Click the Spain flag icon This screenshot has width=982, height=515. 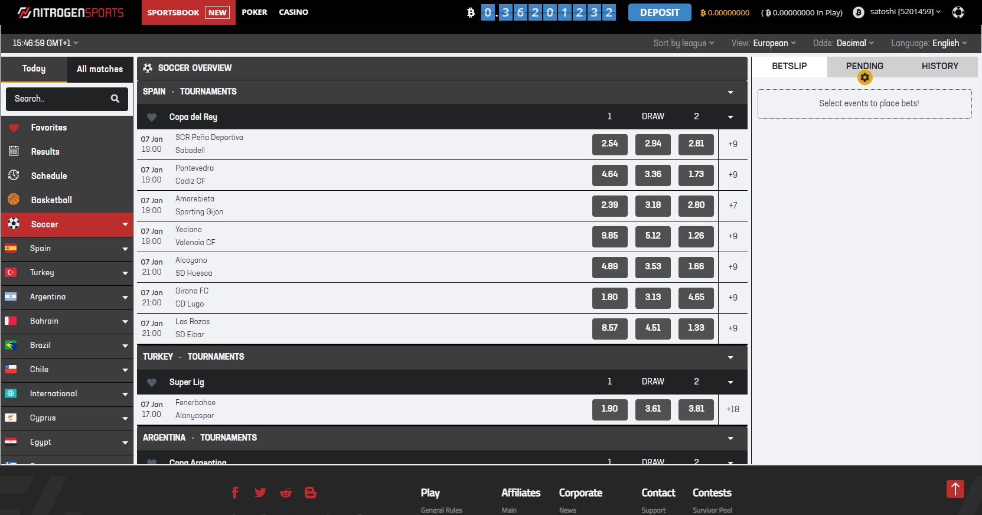(11, 248)
